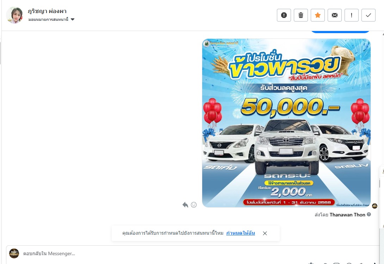Open help icon next to Thanawan Thon
Image resolution: width=384 pixels, height=264 pixels.
[369, 214]
